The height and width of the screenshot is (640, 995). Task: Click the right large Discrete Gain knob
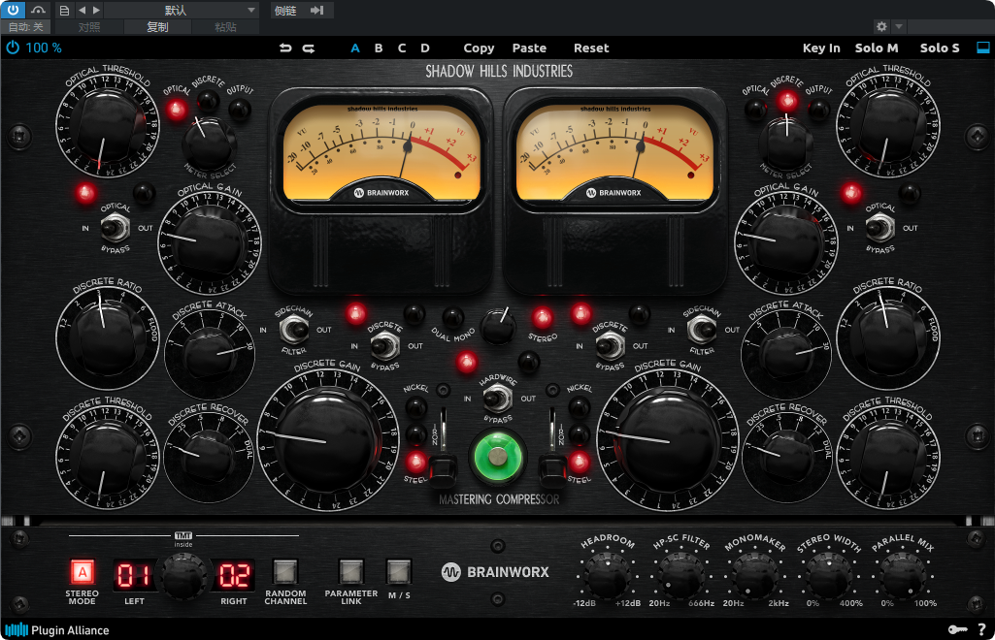tap(668, 441)
